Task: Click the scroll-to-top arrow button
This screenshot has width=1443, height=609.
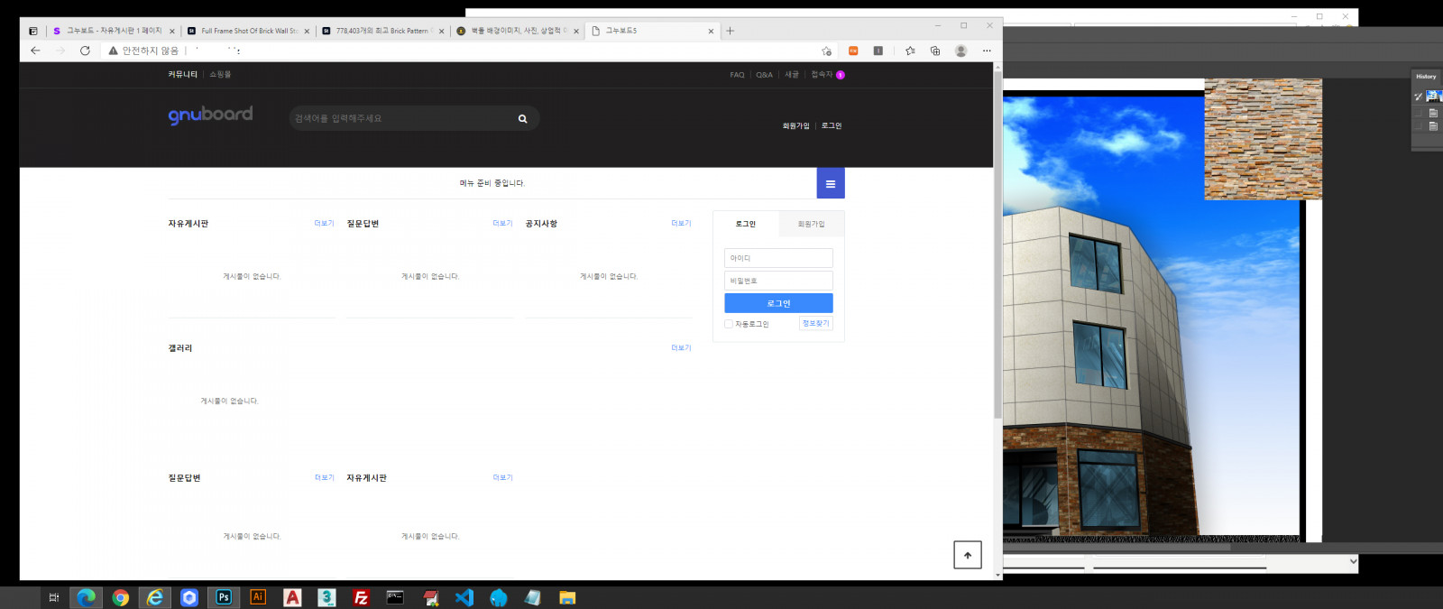Action: (967, 555)
